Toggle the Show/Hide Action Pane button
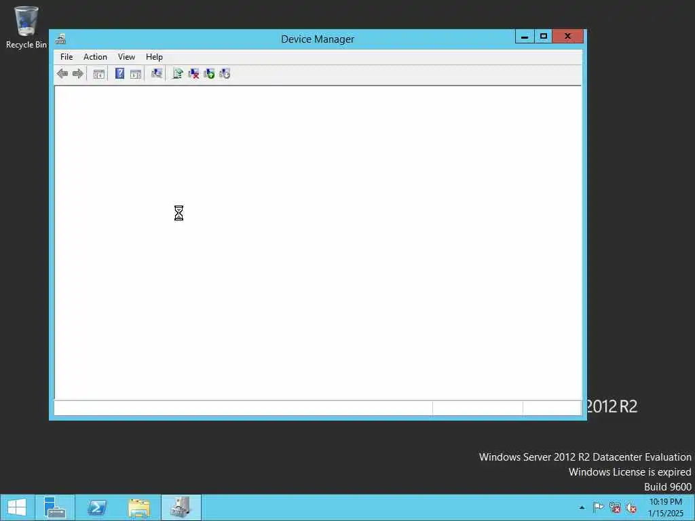 point(136,74)
